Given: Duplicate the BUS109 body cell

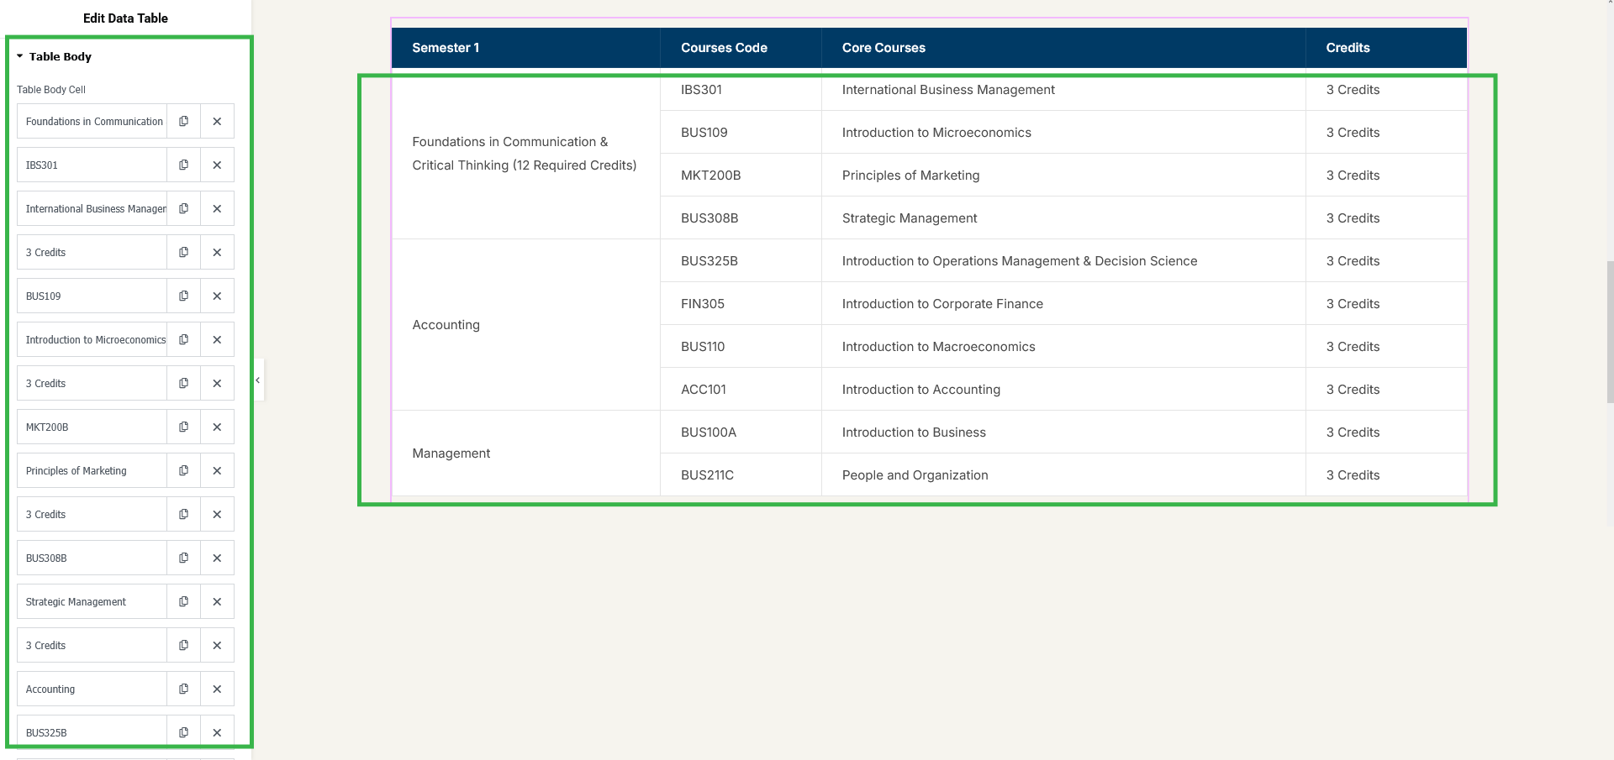Looking at the screenshot, I should [x=183, y=296].
